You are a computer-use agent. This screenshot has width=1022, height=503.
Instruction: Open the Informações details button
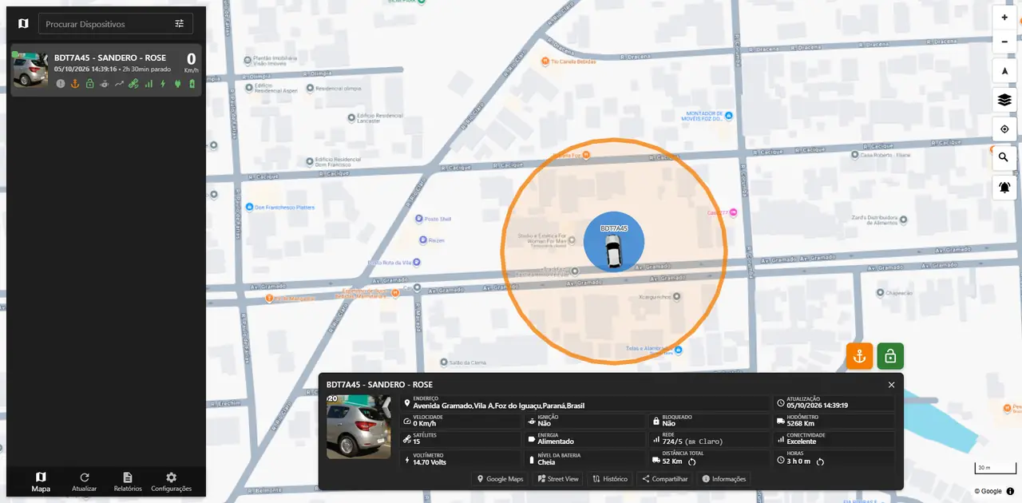[x=724, y=479]
